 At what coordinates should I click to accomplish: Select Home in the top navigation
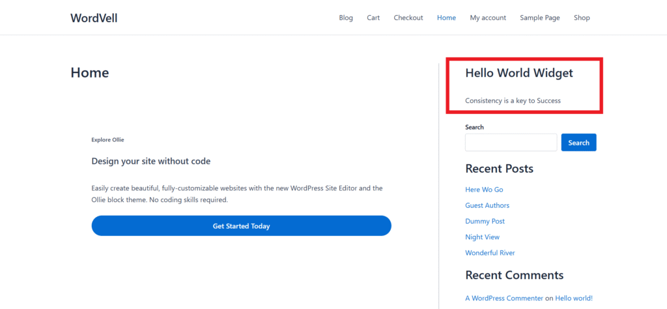point(446,18)
